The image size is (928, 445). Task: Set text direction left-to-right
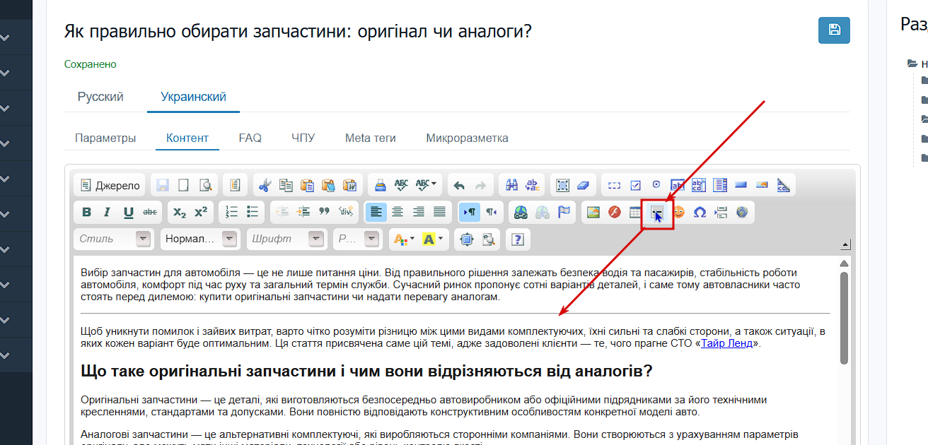(x=470, y=212)
